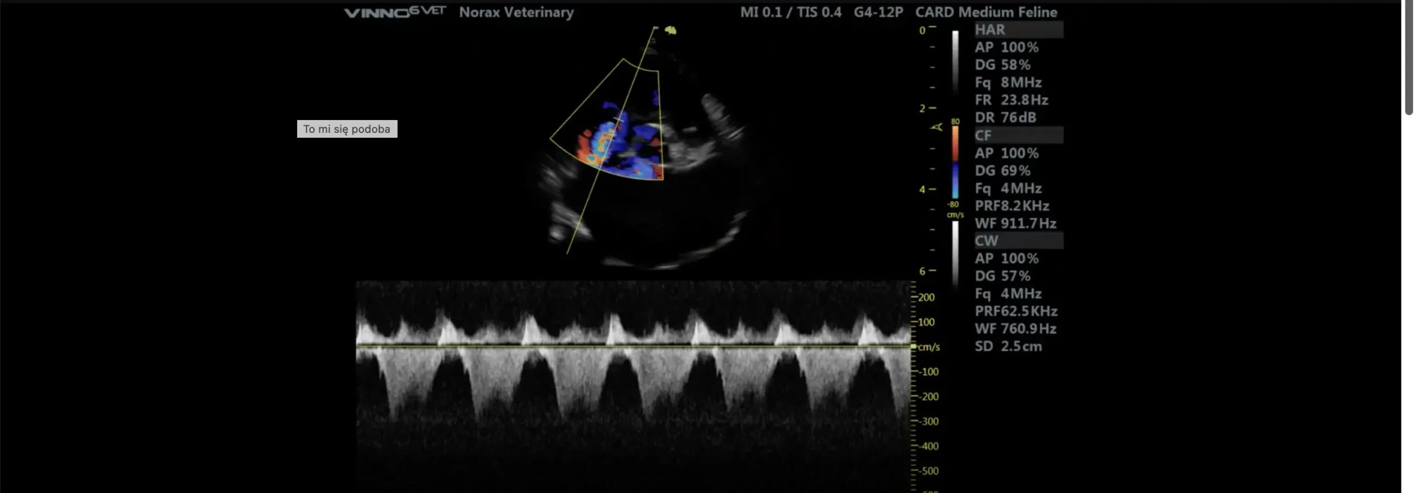Click the G4-12P probe label
The width and height of the screenshot is (1417, 493).
click(x=878, y=12)
